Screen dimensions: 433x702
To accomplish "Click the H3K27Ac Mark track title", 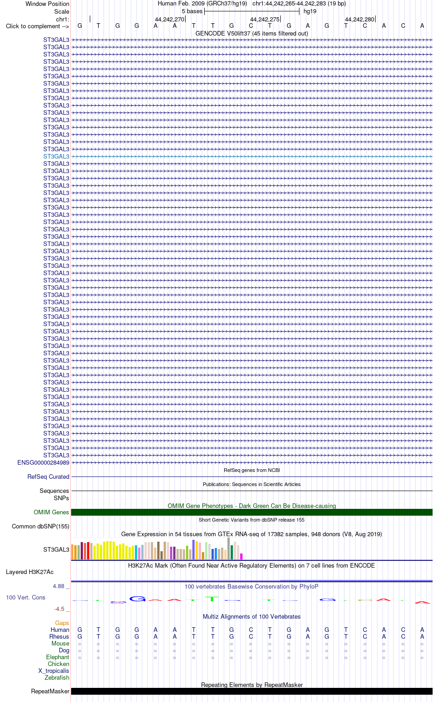I will (252, 565).
